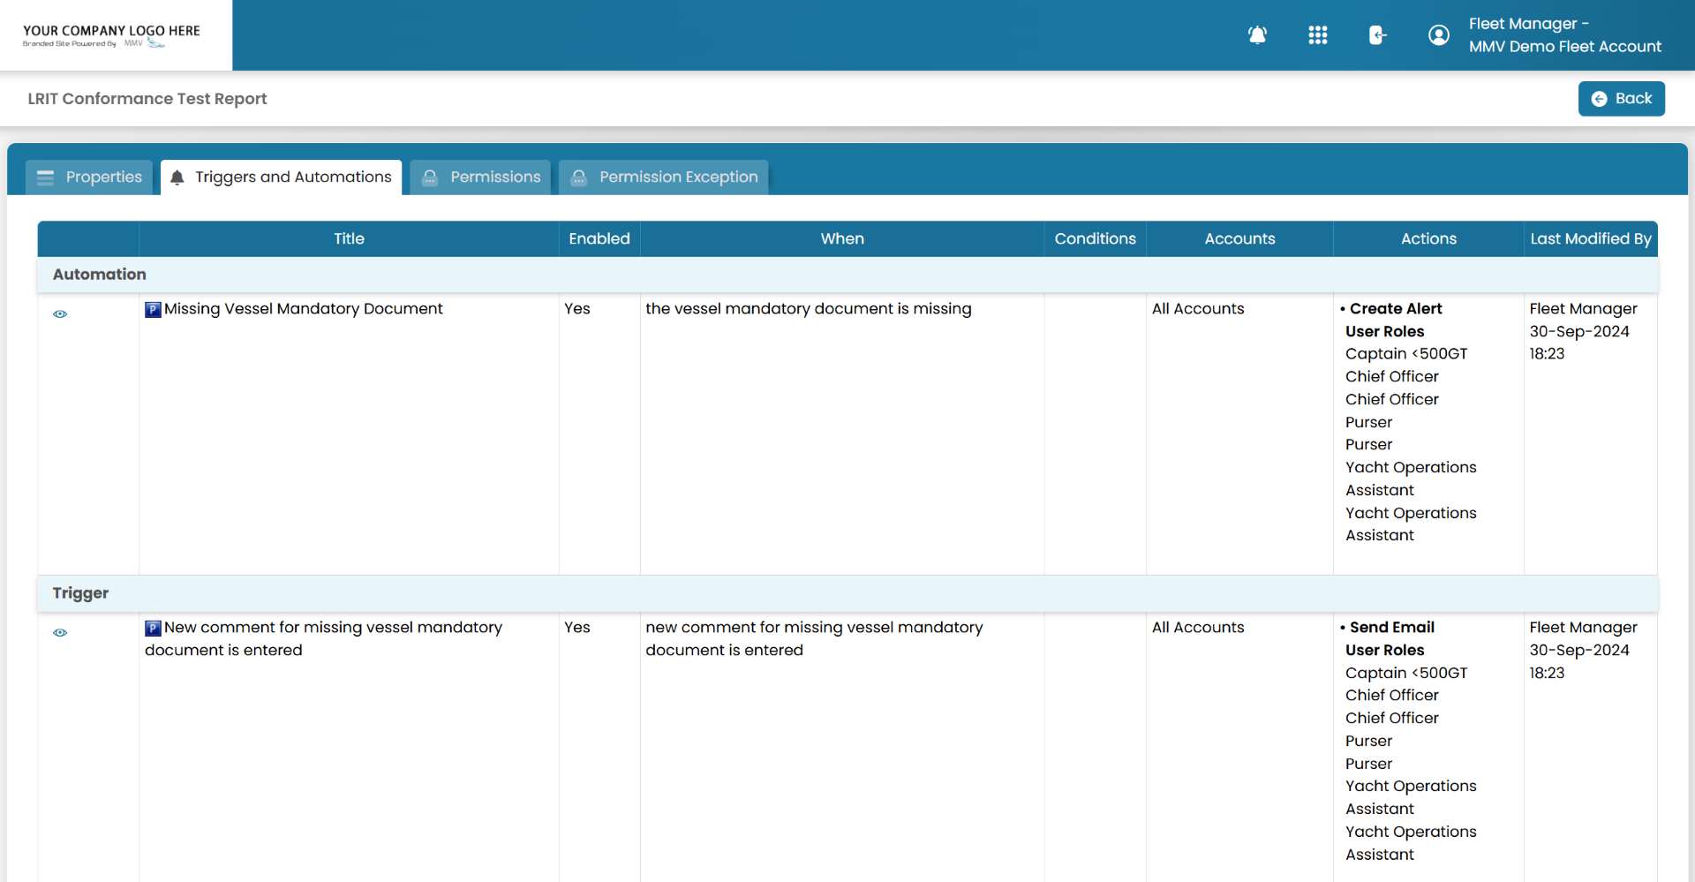Open the apps grid launcher icon

pos(1317,35)
